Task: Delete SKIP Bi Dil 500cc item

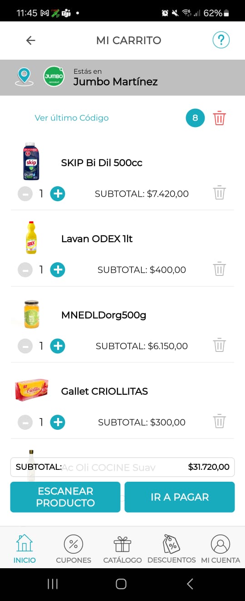Action: click(x=220, y=193)
